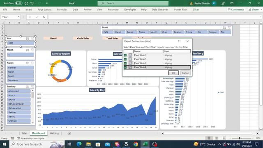Switch to Normal view icon
This screenshot has width=263, height=148.
click(x=209, y=138)
